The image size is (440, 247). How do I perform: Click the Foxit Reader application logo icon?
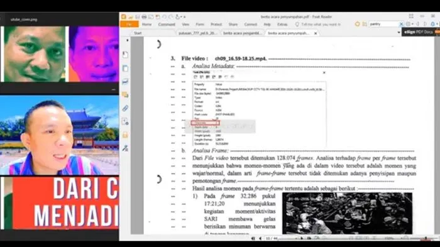click(123, 17)
